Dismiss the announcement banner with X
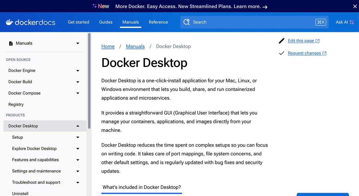The width and height of the screenshot is (359, 196). (355, 6)
